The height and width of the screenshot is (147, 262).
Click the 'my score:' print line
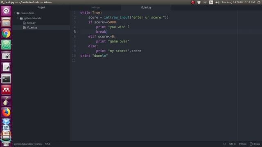pyautogui.click(x=119, y=51)
